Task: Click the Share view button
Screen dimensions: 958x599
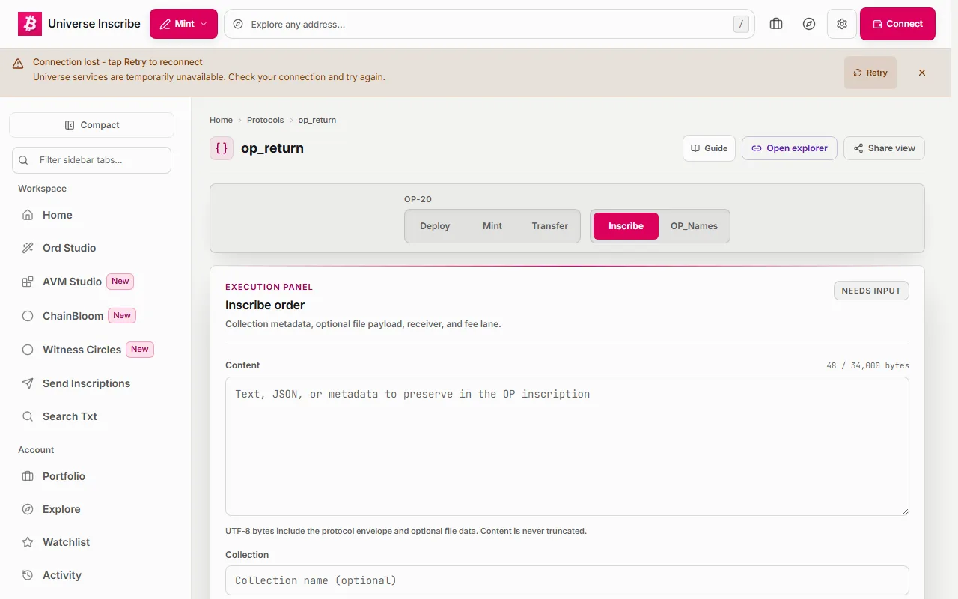Action: click(884, 148)
